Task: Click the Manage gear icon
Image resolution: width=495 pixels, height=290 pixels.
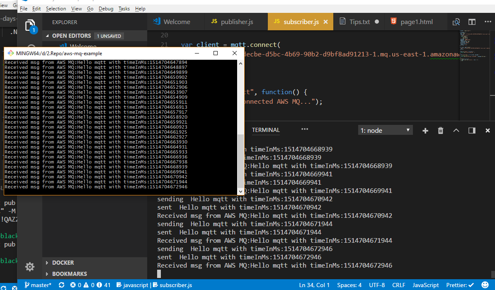Action: (x=30, y=266)
